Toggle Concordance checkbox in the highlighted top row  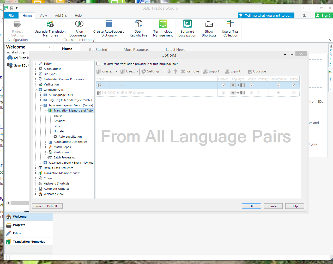tap(278, 85)
